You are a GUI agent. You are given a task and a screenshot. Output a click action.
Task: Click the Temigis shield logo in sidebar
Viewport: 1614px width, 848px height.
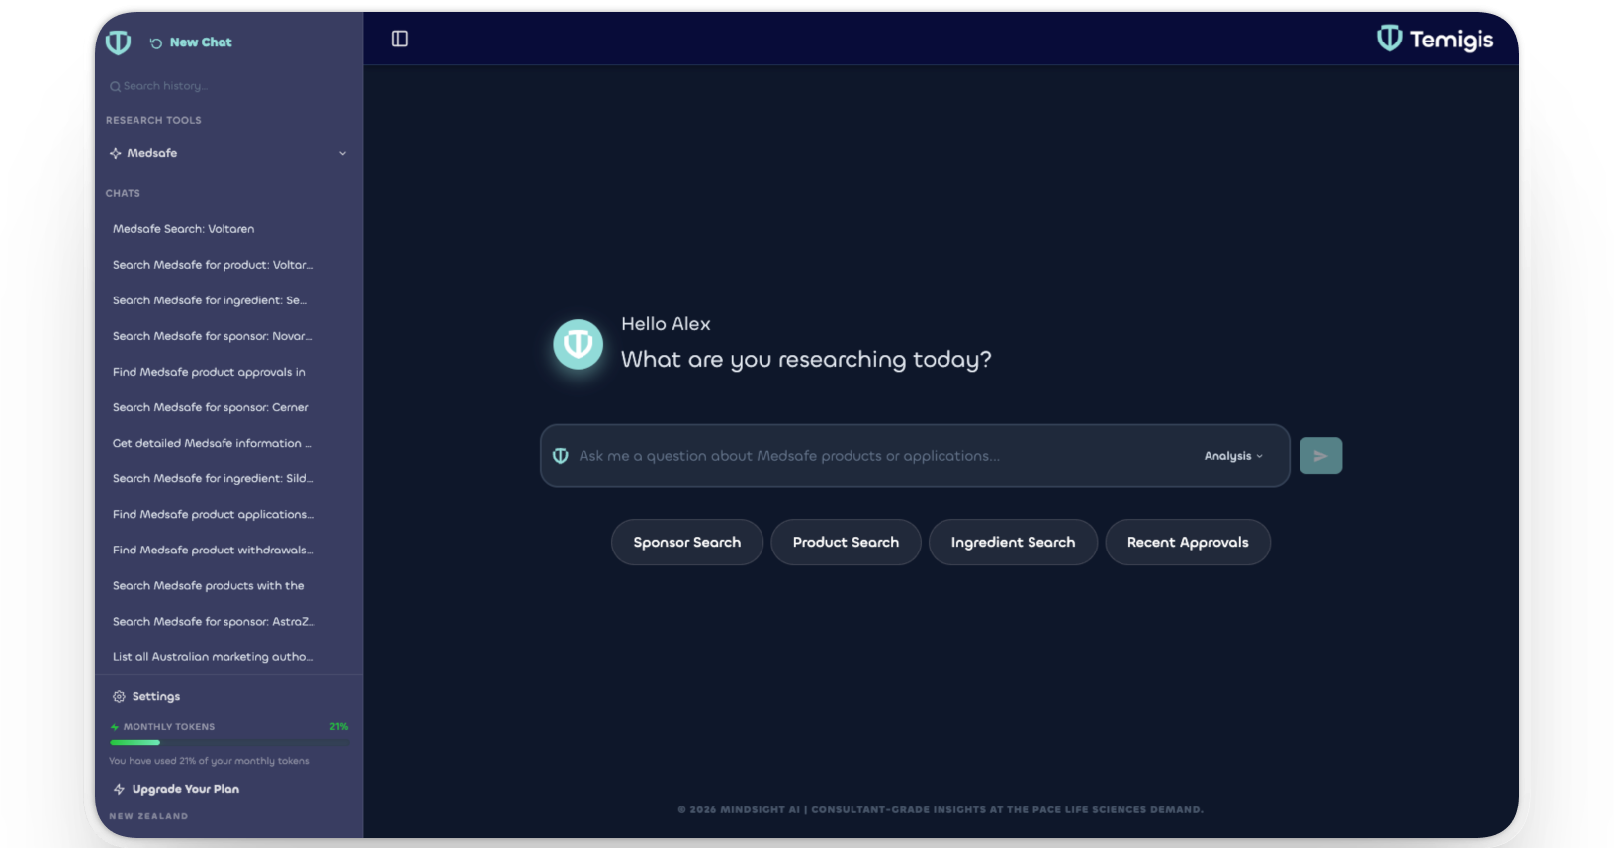pos(119,42)
